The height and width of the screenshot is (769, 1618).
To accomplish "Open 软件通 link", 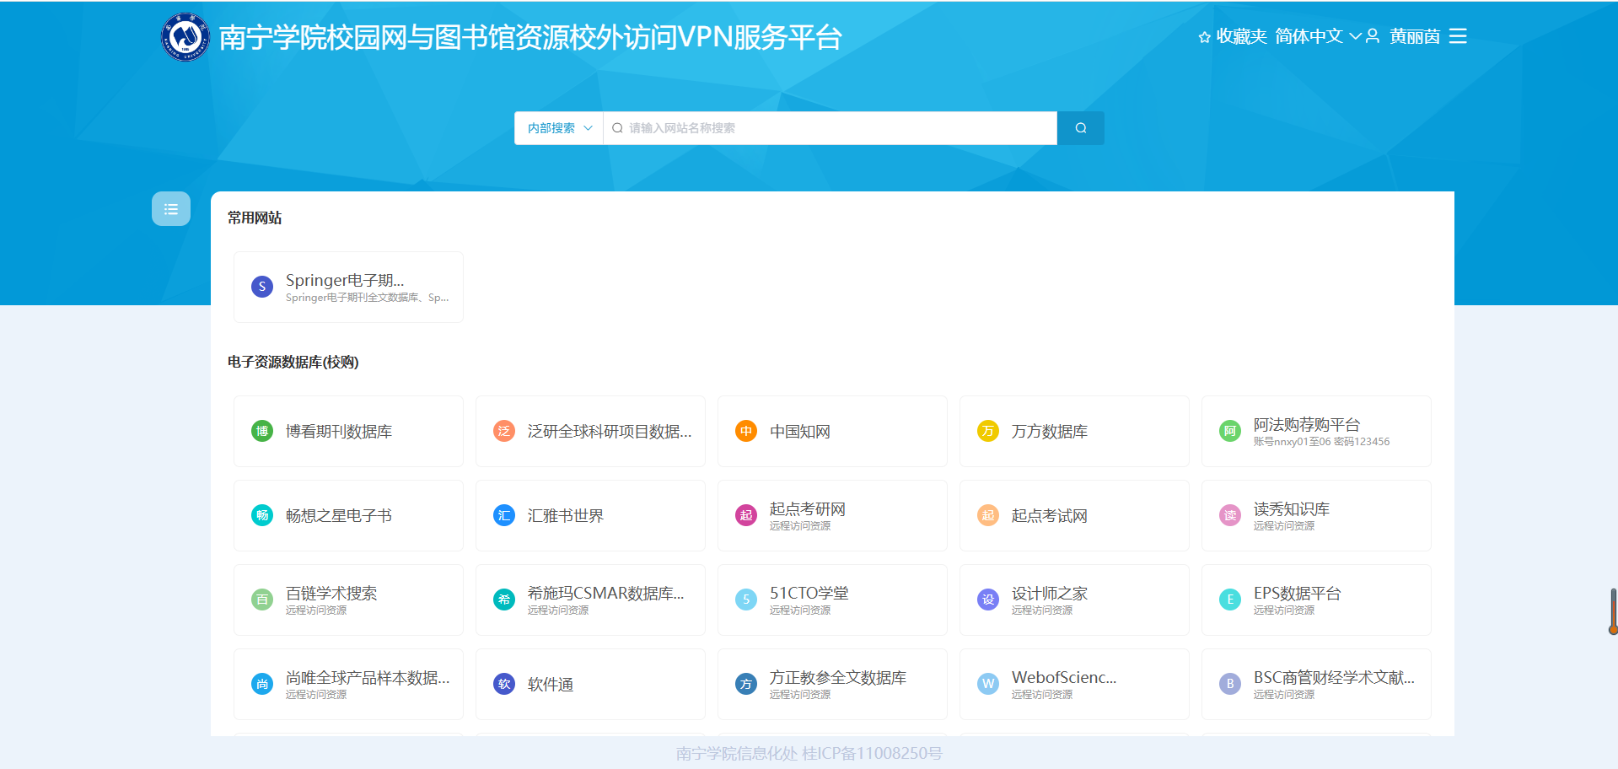I will pyautogui.click(x=551, y=684).
